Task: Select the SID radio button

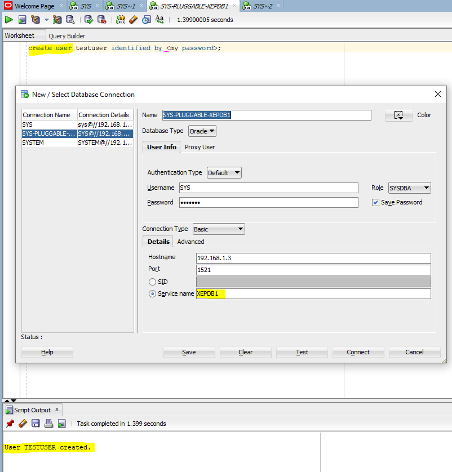Action: 152,282
